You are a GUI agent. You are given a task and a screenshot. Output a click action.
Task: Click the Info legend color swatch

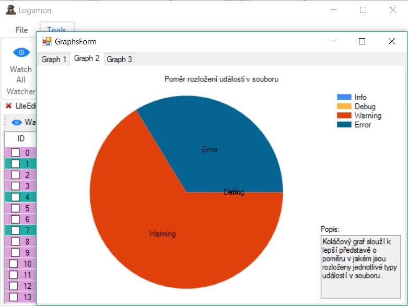coord(344,97)
